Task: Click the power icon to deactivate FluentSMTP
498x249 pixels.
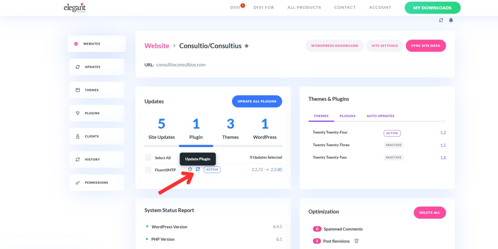Action: click(x=190, y=169)
